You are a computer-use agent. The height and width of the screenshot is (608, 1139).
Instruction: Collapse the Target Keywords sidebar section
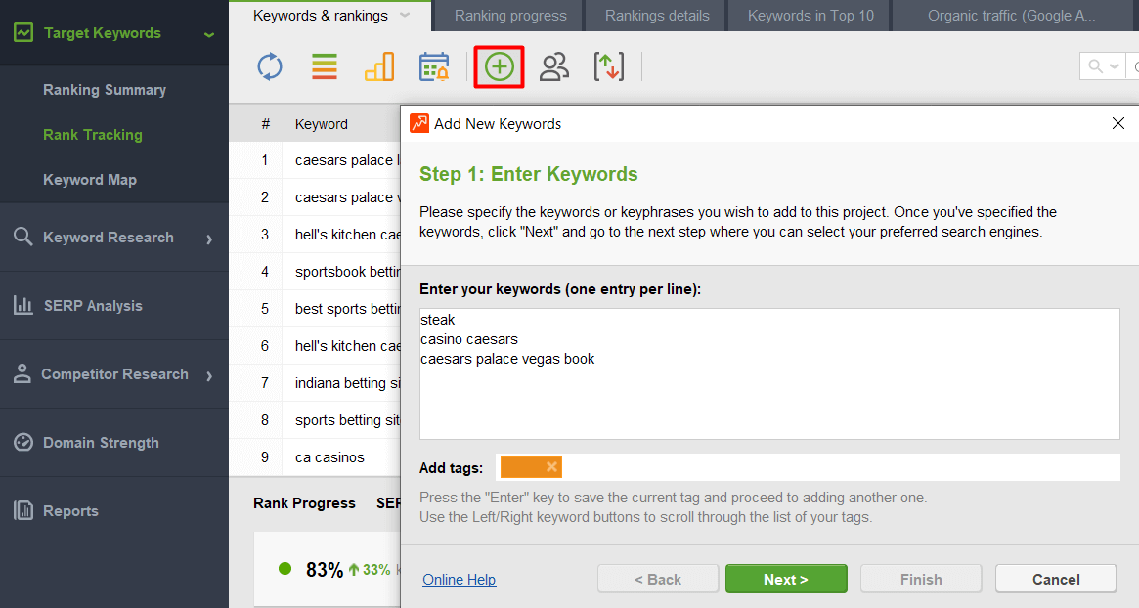[209, 34]
